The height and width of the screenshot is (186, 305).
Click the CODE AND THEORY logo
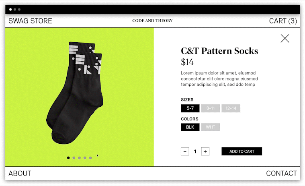[153, 21]
